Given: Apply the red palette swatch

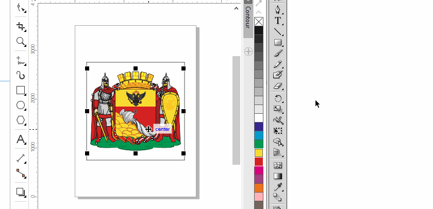Looking at the screenshot, I should [x=259, y=162].
